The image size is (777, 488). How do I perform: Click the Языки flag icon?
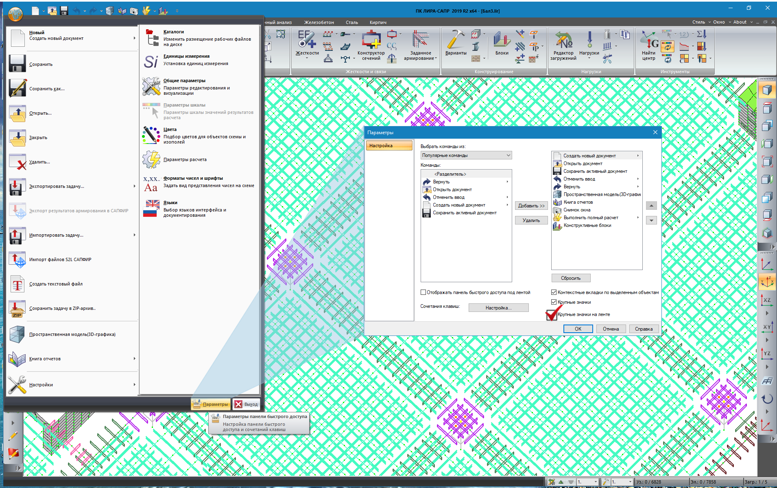[x=151, y=209]
